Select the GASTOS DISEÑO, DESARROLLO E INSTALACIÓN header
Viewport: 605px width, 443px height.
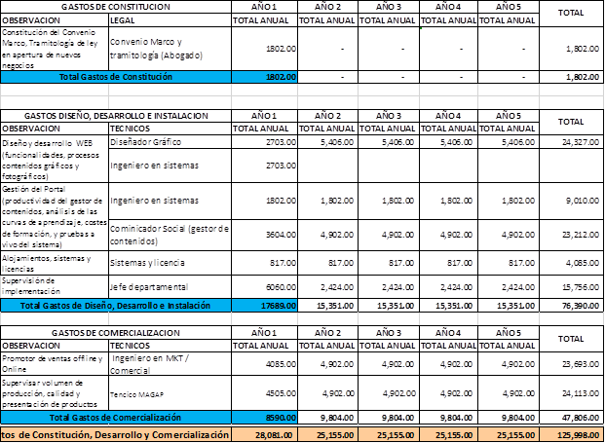point(116,116)
